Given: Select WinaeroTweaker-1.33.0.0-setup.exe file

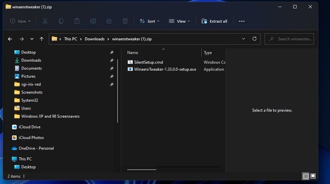Looking at the screenshot, I should [x=165, y=69].
